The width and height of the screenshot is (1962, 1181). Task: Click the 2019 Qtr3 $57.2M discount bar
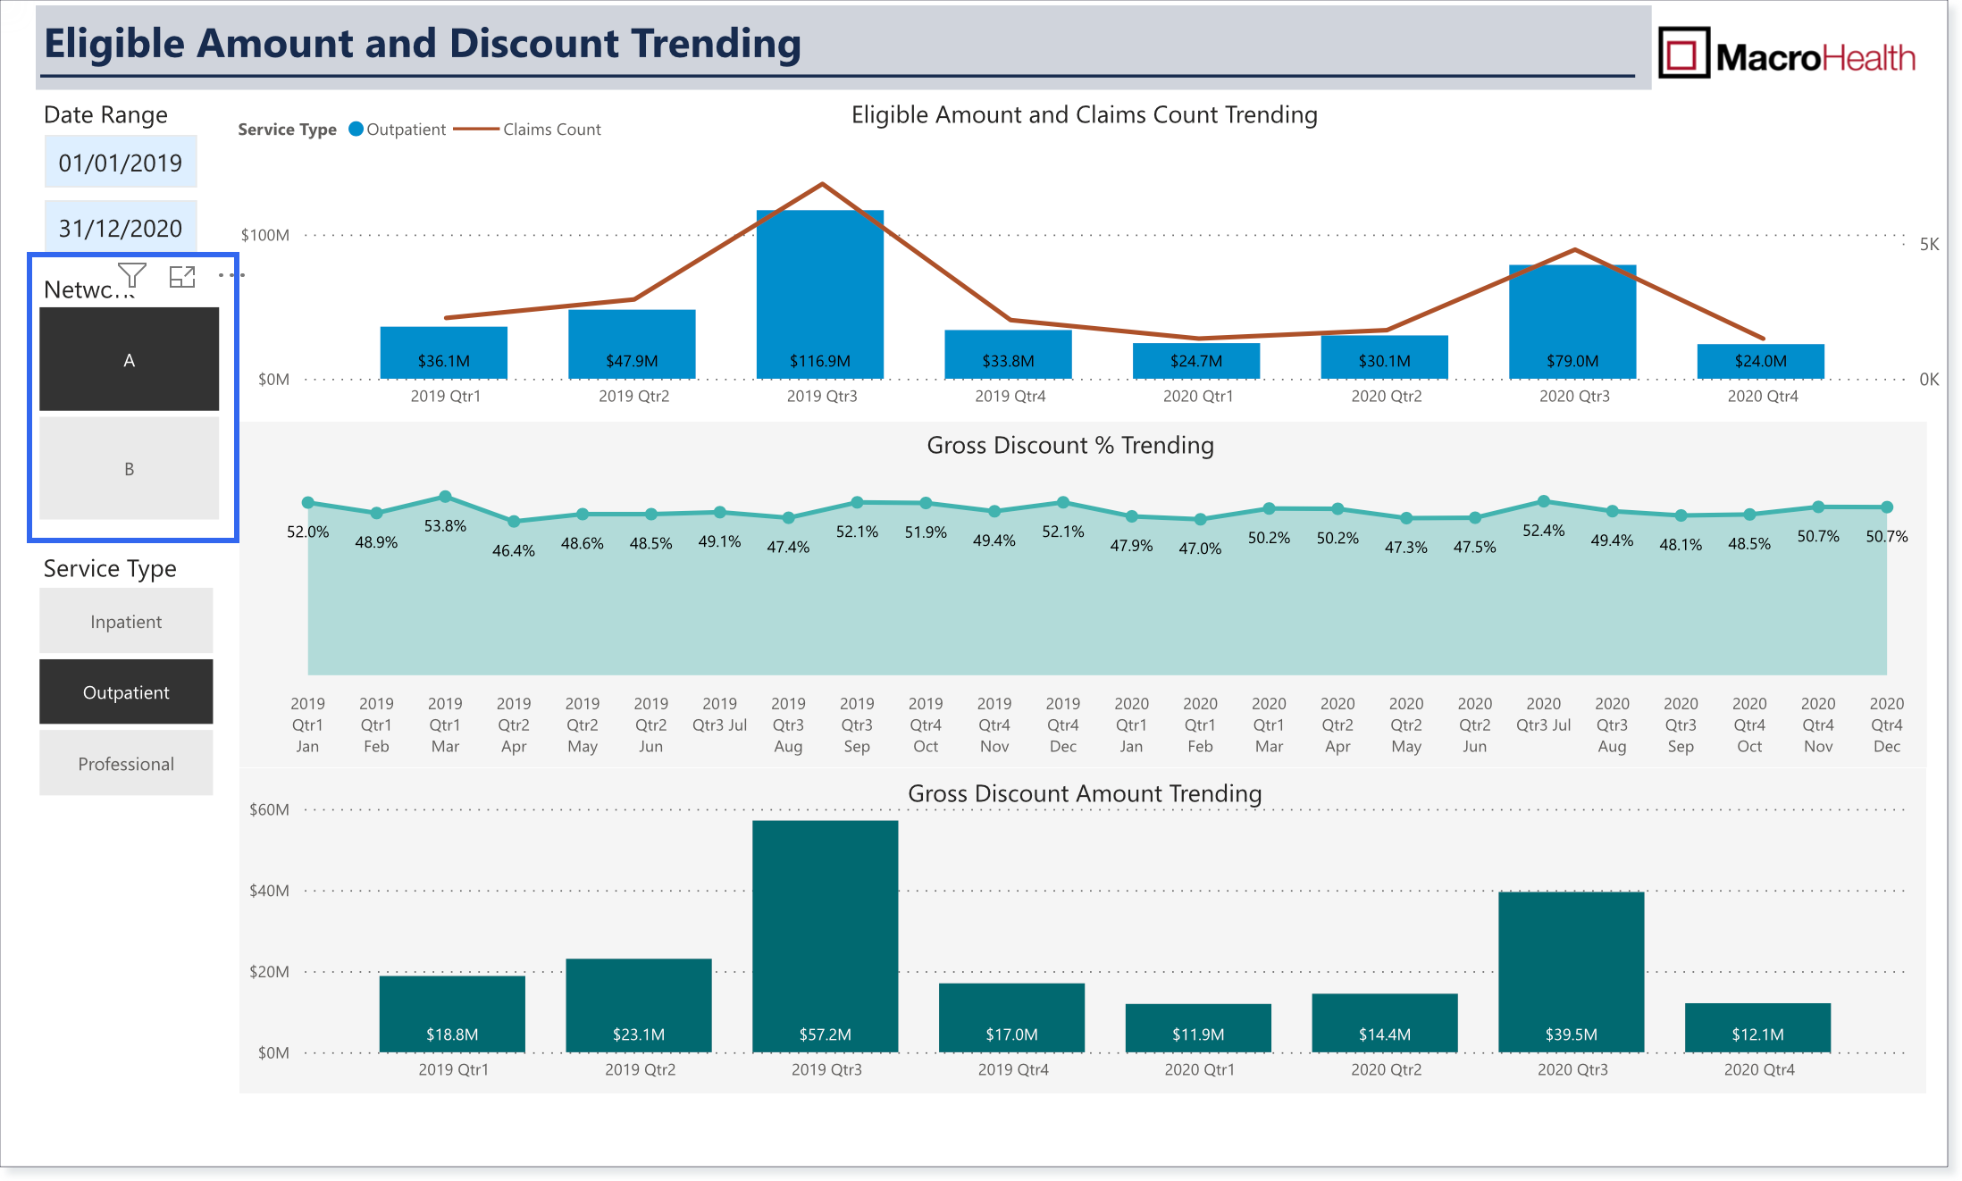[826, 936]
